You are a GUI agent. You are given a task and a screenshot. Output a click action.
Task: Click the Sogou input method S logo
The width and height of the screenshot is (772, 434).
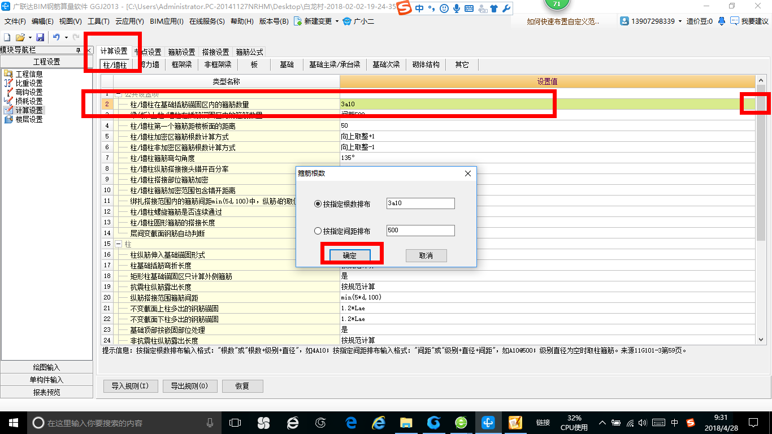(x=404, y=8)
